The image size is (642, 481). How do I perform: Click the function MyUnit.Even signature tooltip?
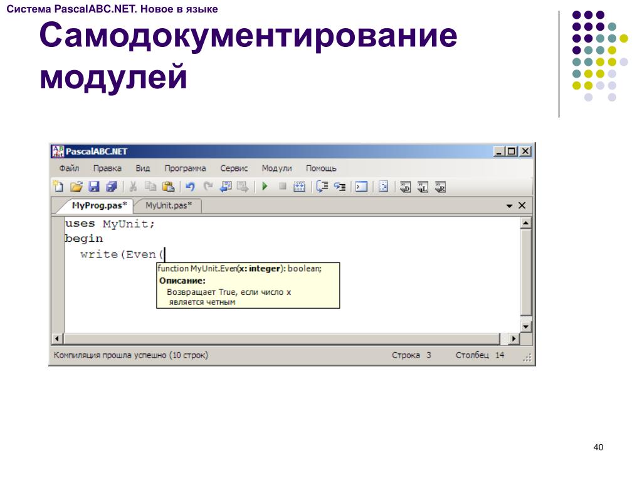point(240,269)
